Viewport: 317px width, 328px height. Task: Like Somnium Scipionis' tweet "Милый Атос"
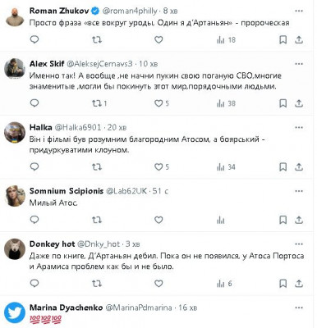click(x=158, y=220)
